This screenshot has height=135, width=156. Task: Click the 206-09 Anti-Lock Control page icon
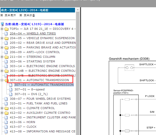pos(6,52)
